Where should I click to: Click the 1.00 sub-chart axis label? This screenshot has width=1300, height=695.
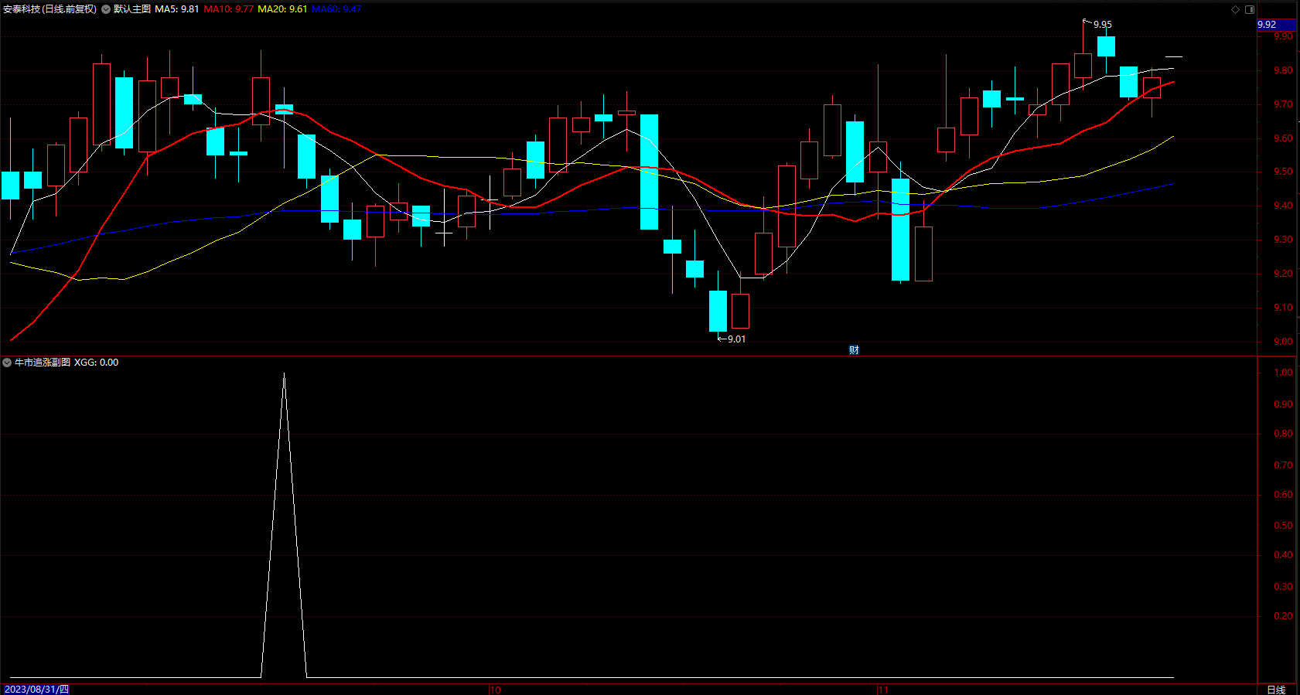point(1283,373)
